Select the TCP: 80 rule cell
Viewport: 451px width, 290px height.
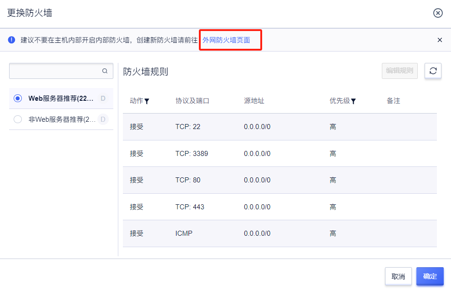coord(188,180)
